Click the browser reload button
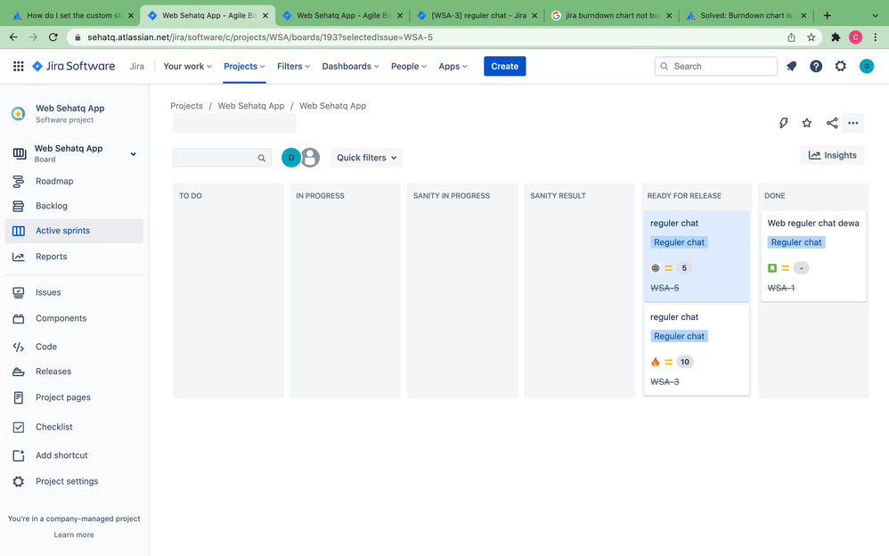Image resolution: width=889 pixels, height=556 pixels. [x=53, y=37]
